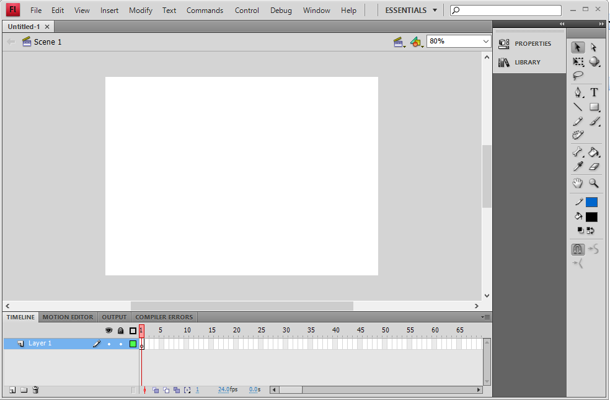The height and width of the screenshot is (400, 610).
Task: Select the Subselection tool (white arrow)
Action: [594, 47]
